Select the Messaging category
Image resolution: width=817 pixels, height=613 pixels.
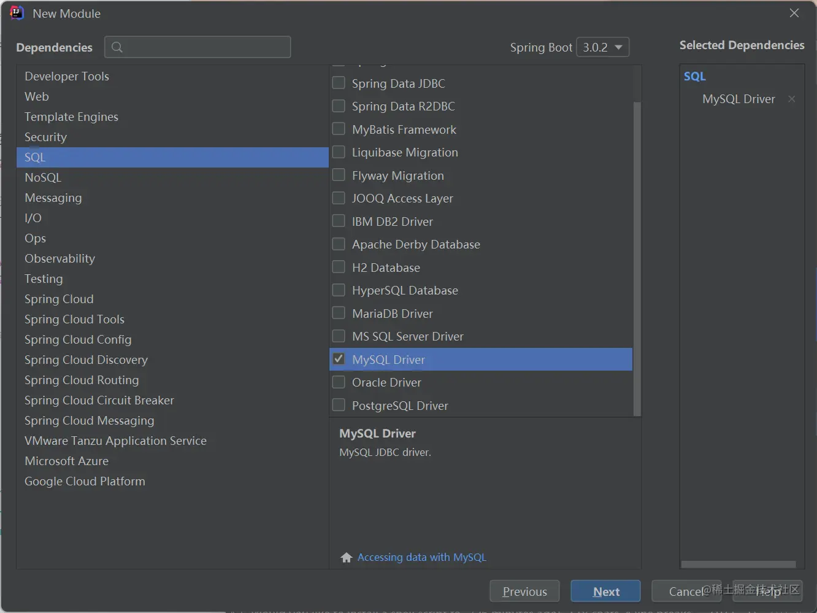coord(172,198)
